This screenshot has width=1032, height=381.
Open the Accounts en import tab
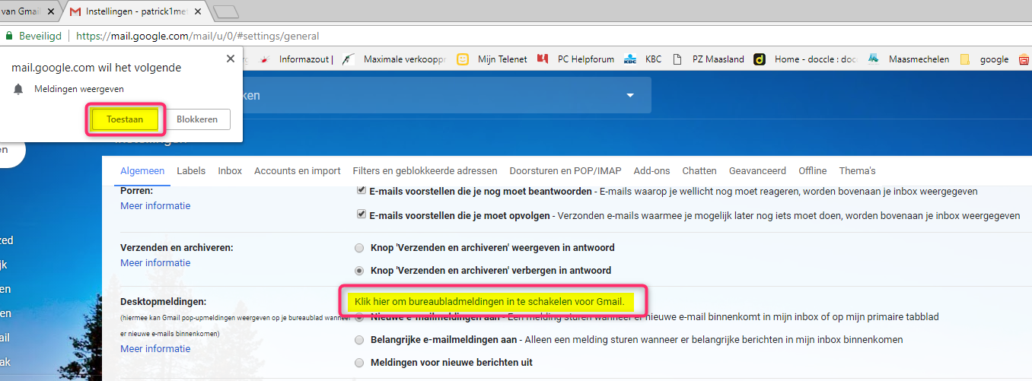tap(298, 170)
